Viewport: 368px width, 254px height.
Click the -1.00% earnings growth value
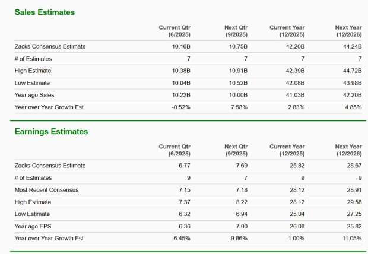point(295,238)
